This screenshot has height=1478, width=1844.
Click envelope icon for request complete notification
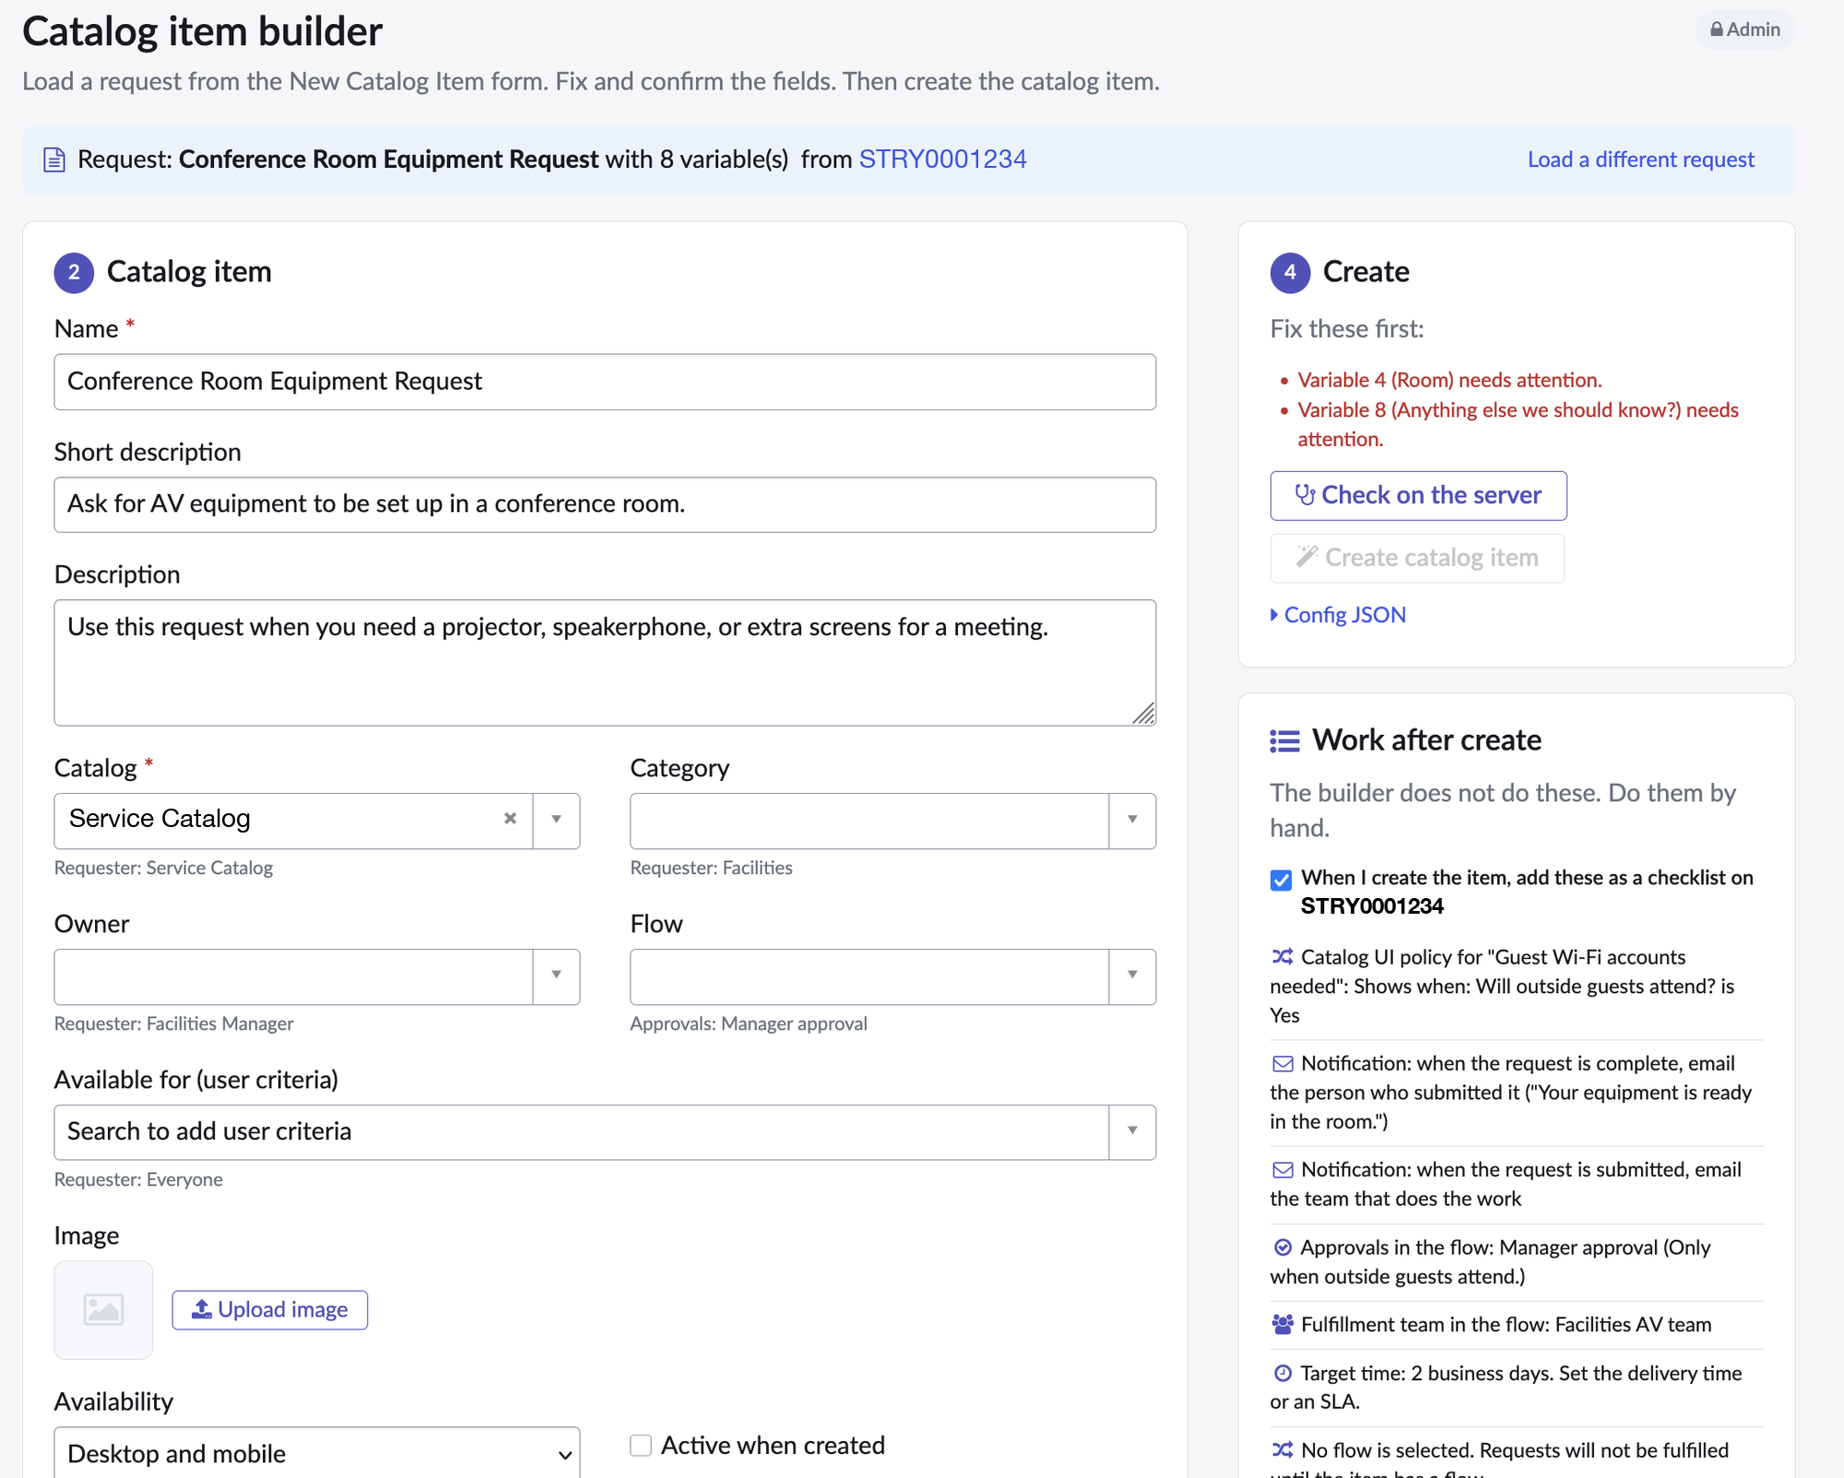[x=1283, y=1063]
